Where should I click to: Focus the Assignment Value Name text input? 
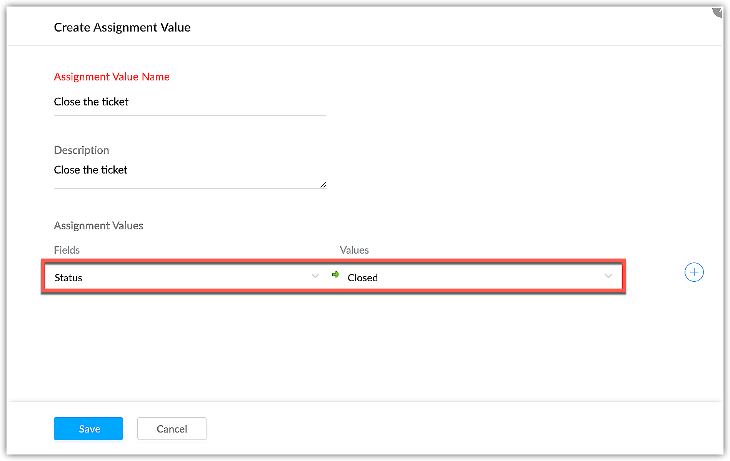190,102
